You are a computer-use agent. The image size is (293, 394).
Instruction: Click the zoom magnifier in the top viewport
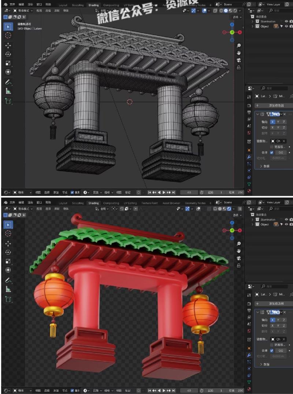click(x=239, y=45)
